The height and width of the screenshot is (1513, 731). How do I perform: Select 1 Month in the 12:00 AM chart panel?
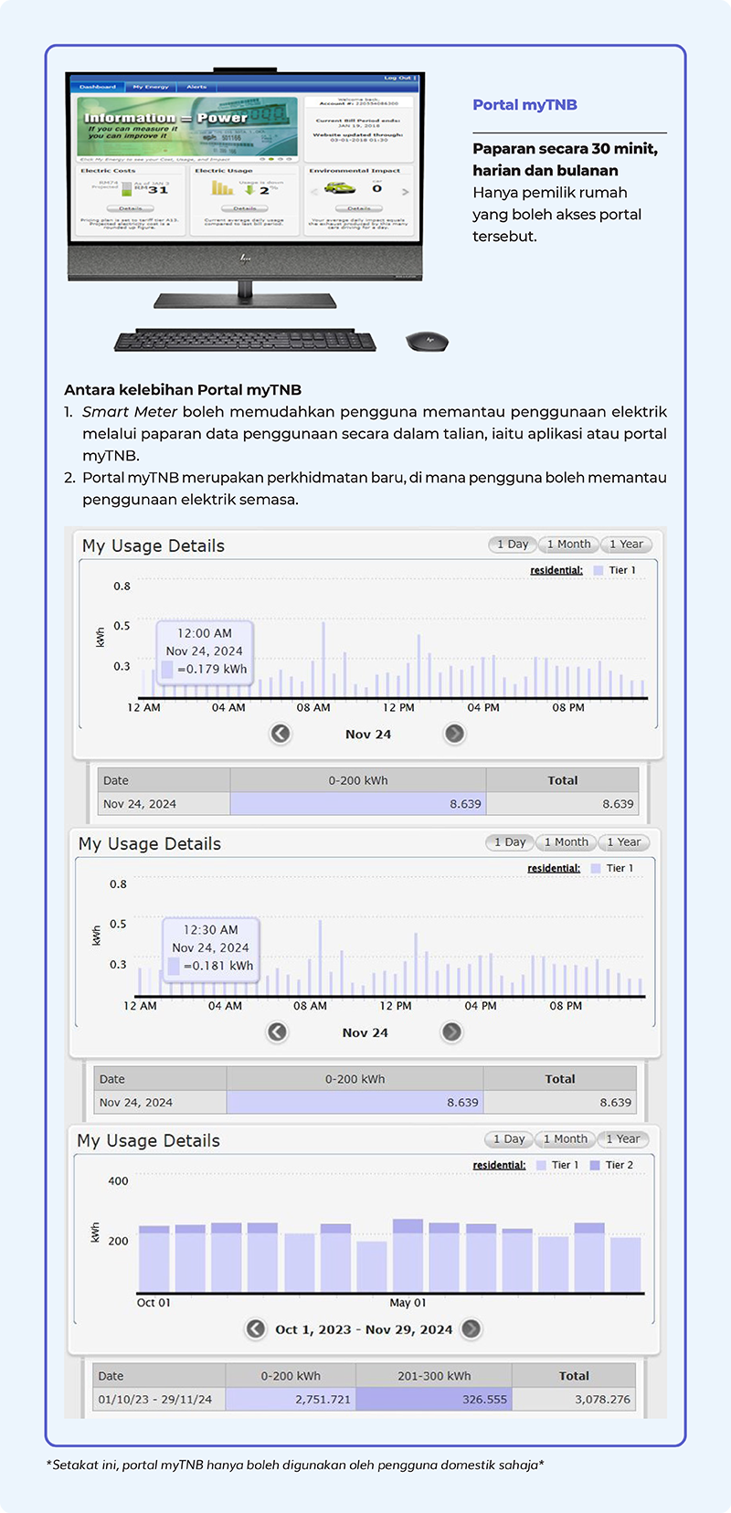pos(569,544)
